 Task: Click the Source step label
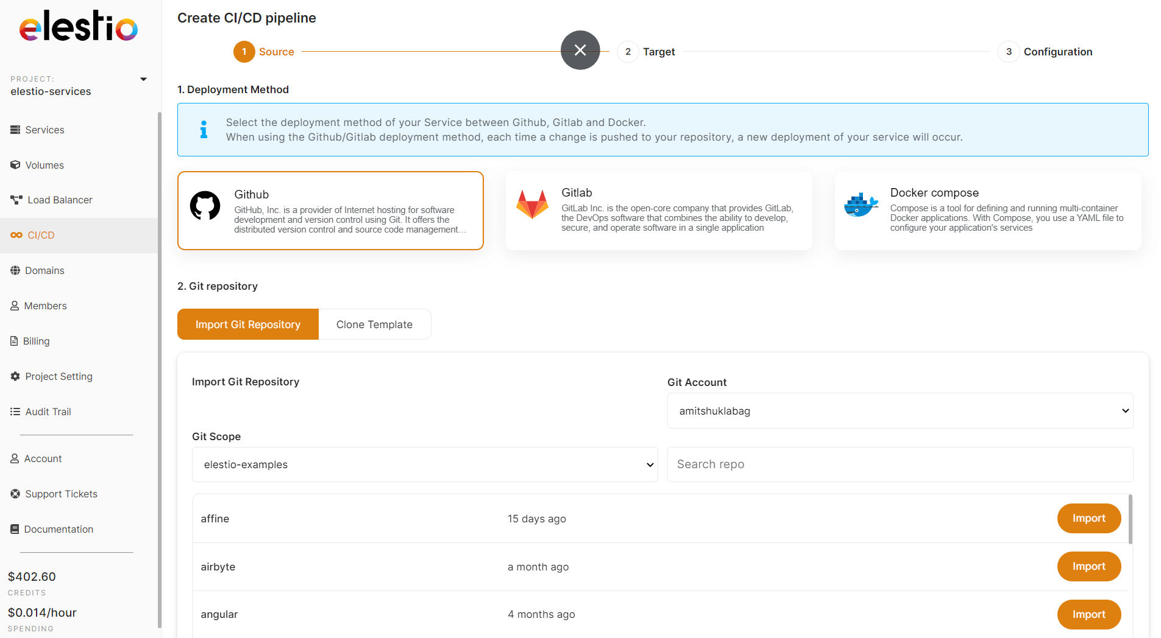(x=277, y=52)
